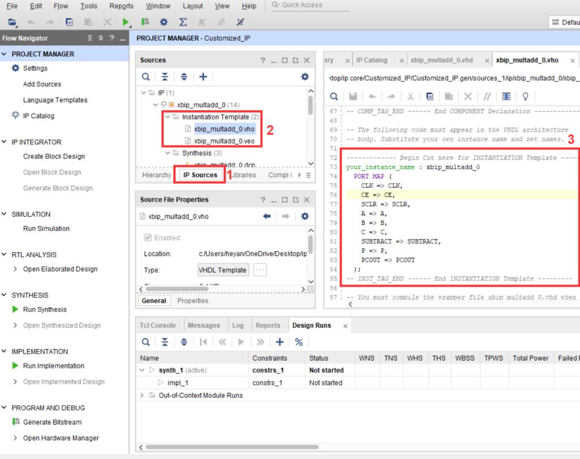Collapse the SIMULATION section
The image size is (580, 459).
[x=4, y=215]
